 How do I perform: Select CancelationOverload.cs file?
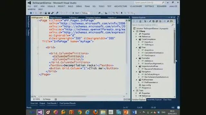(x=154, y=53)
